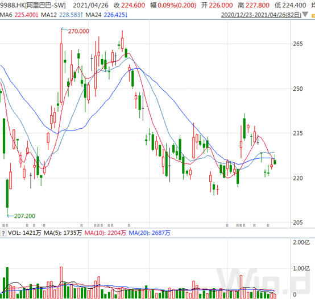Expand the date range dropdown triangle
Viewport: 315px width, 299px height.
[305, 15]
